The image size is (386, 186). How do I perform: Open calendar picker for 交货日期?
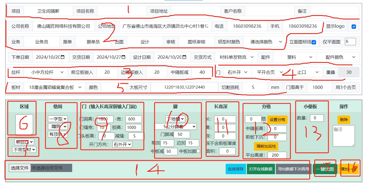coord(123,57)
